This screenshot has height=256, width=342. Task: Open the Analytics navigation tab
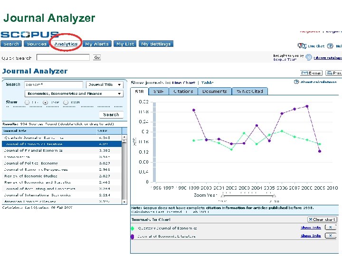(x=66, y=44)
